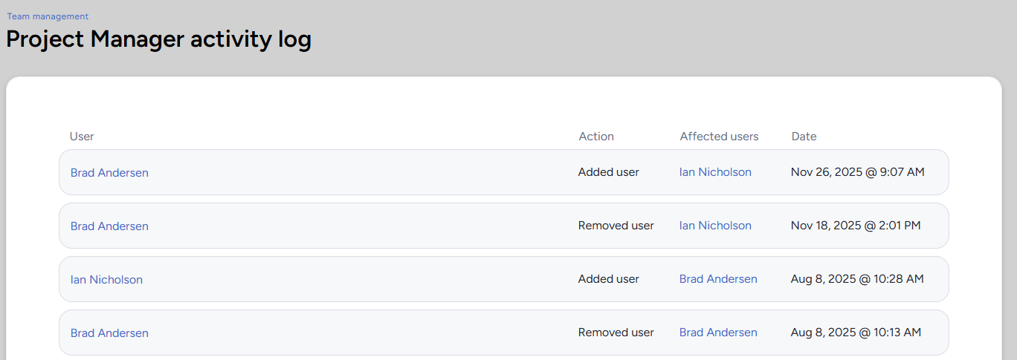Click the Project Manager activity log heading
This screenshot has height=360, width=1017.
[158, 39]
